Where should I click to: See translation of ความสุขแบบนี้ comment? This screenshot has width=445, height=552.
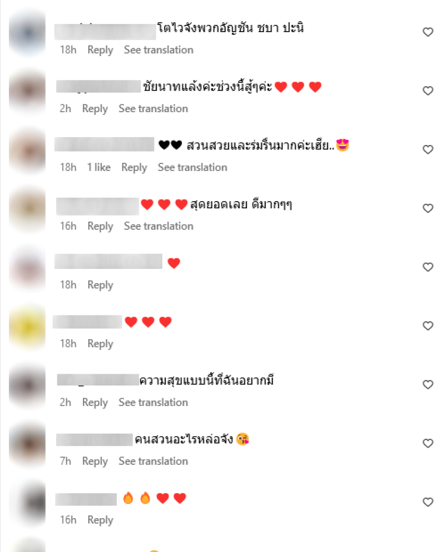coord(153,403)
